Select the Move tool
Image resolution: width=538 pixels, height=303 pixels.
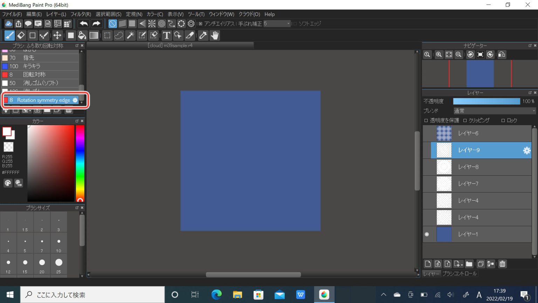57,35
